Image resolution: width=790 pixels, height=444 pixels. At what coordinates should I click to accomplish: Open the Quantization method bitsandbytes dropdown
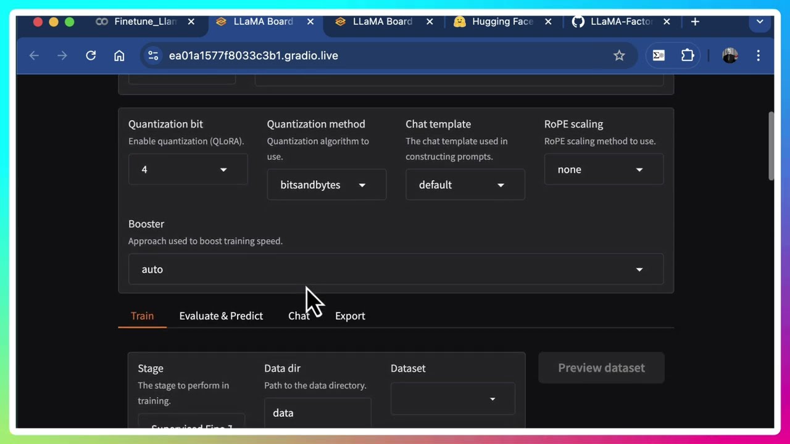click(x=326, y=185)
